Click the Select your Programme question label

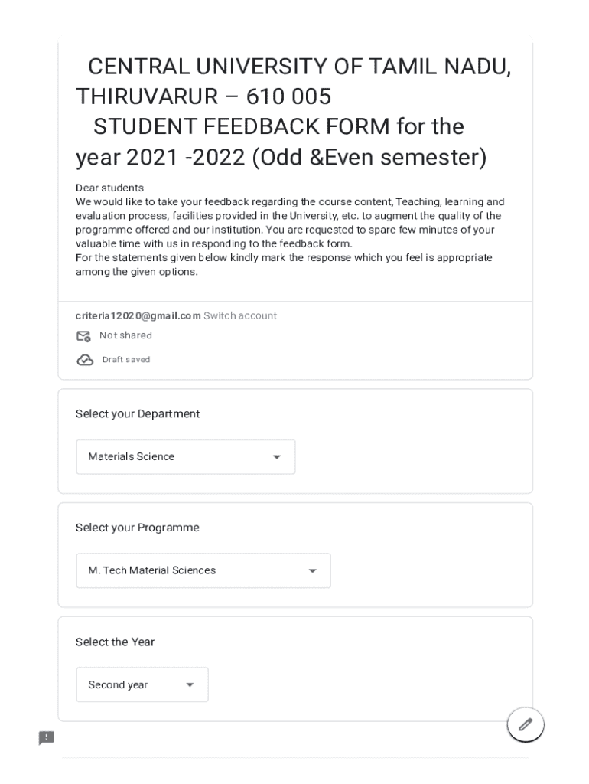(x=138, y=528)
